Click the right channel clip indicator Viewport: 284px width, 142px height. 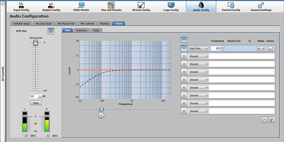click(x=47, y=113)
